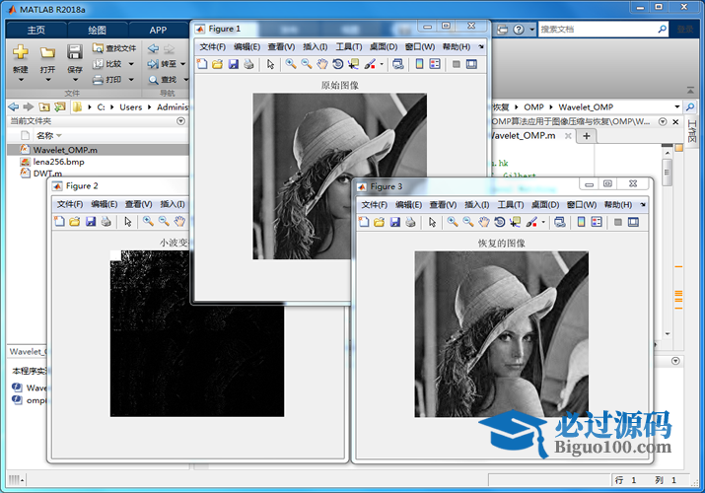The width and height of the screenshot is (705, 493).
Task: Open brush color dropdown in Figure 1
Action: click(382, 64)
